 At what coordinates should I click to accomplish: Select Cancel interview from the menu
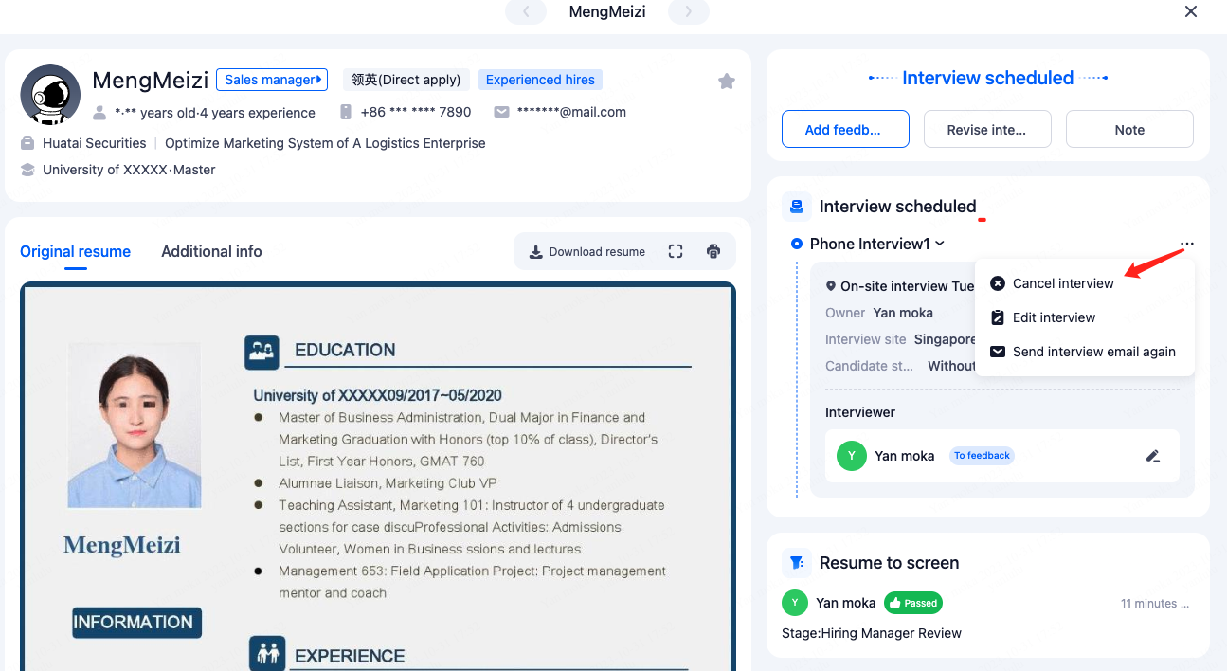1062,283
